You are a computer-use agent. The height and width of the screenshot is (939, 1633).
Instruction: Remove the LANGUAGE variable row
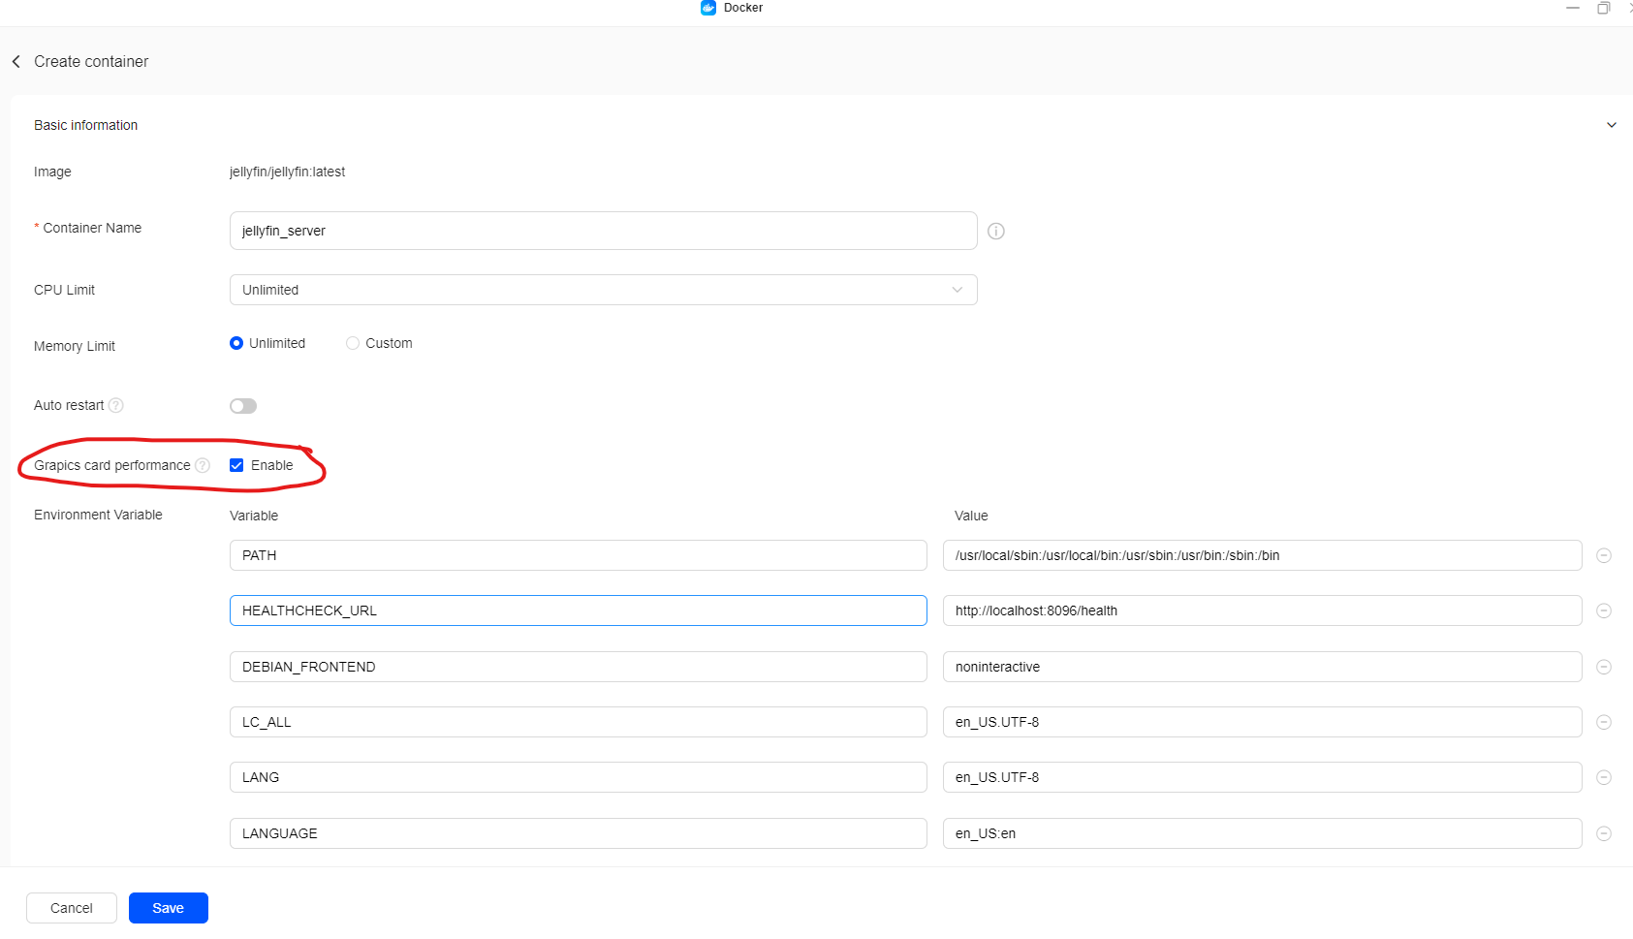1604,833
